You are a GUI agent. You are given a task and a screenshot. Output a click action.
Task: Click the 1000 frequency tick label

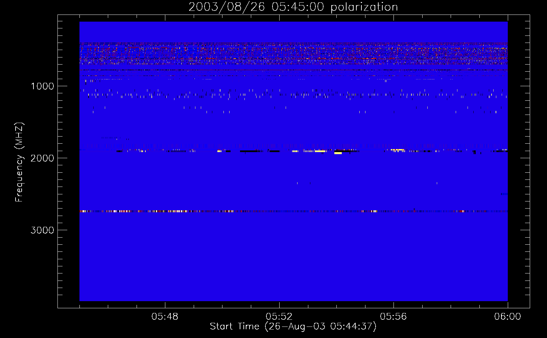pos(42,86)
